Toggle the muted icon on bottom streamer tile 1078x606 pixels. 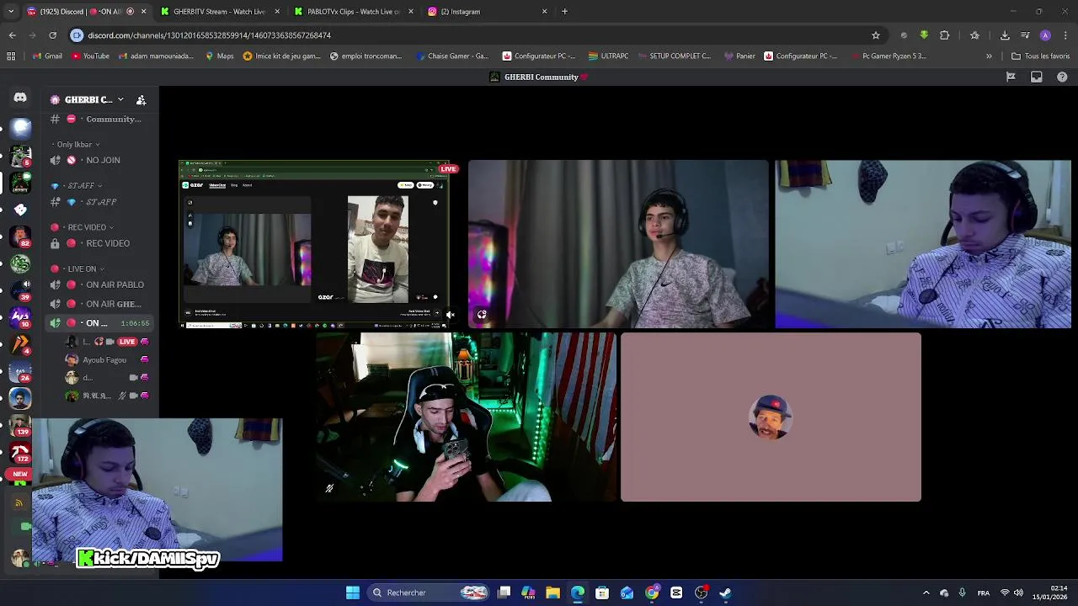click(329, 488)
